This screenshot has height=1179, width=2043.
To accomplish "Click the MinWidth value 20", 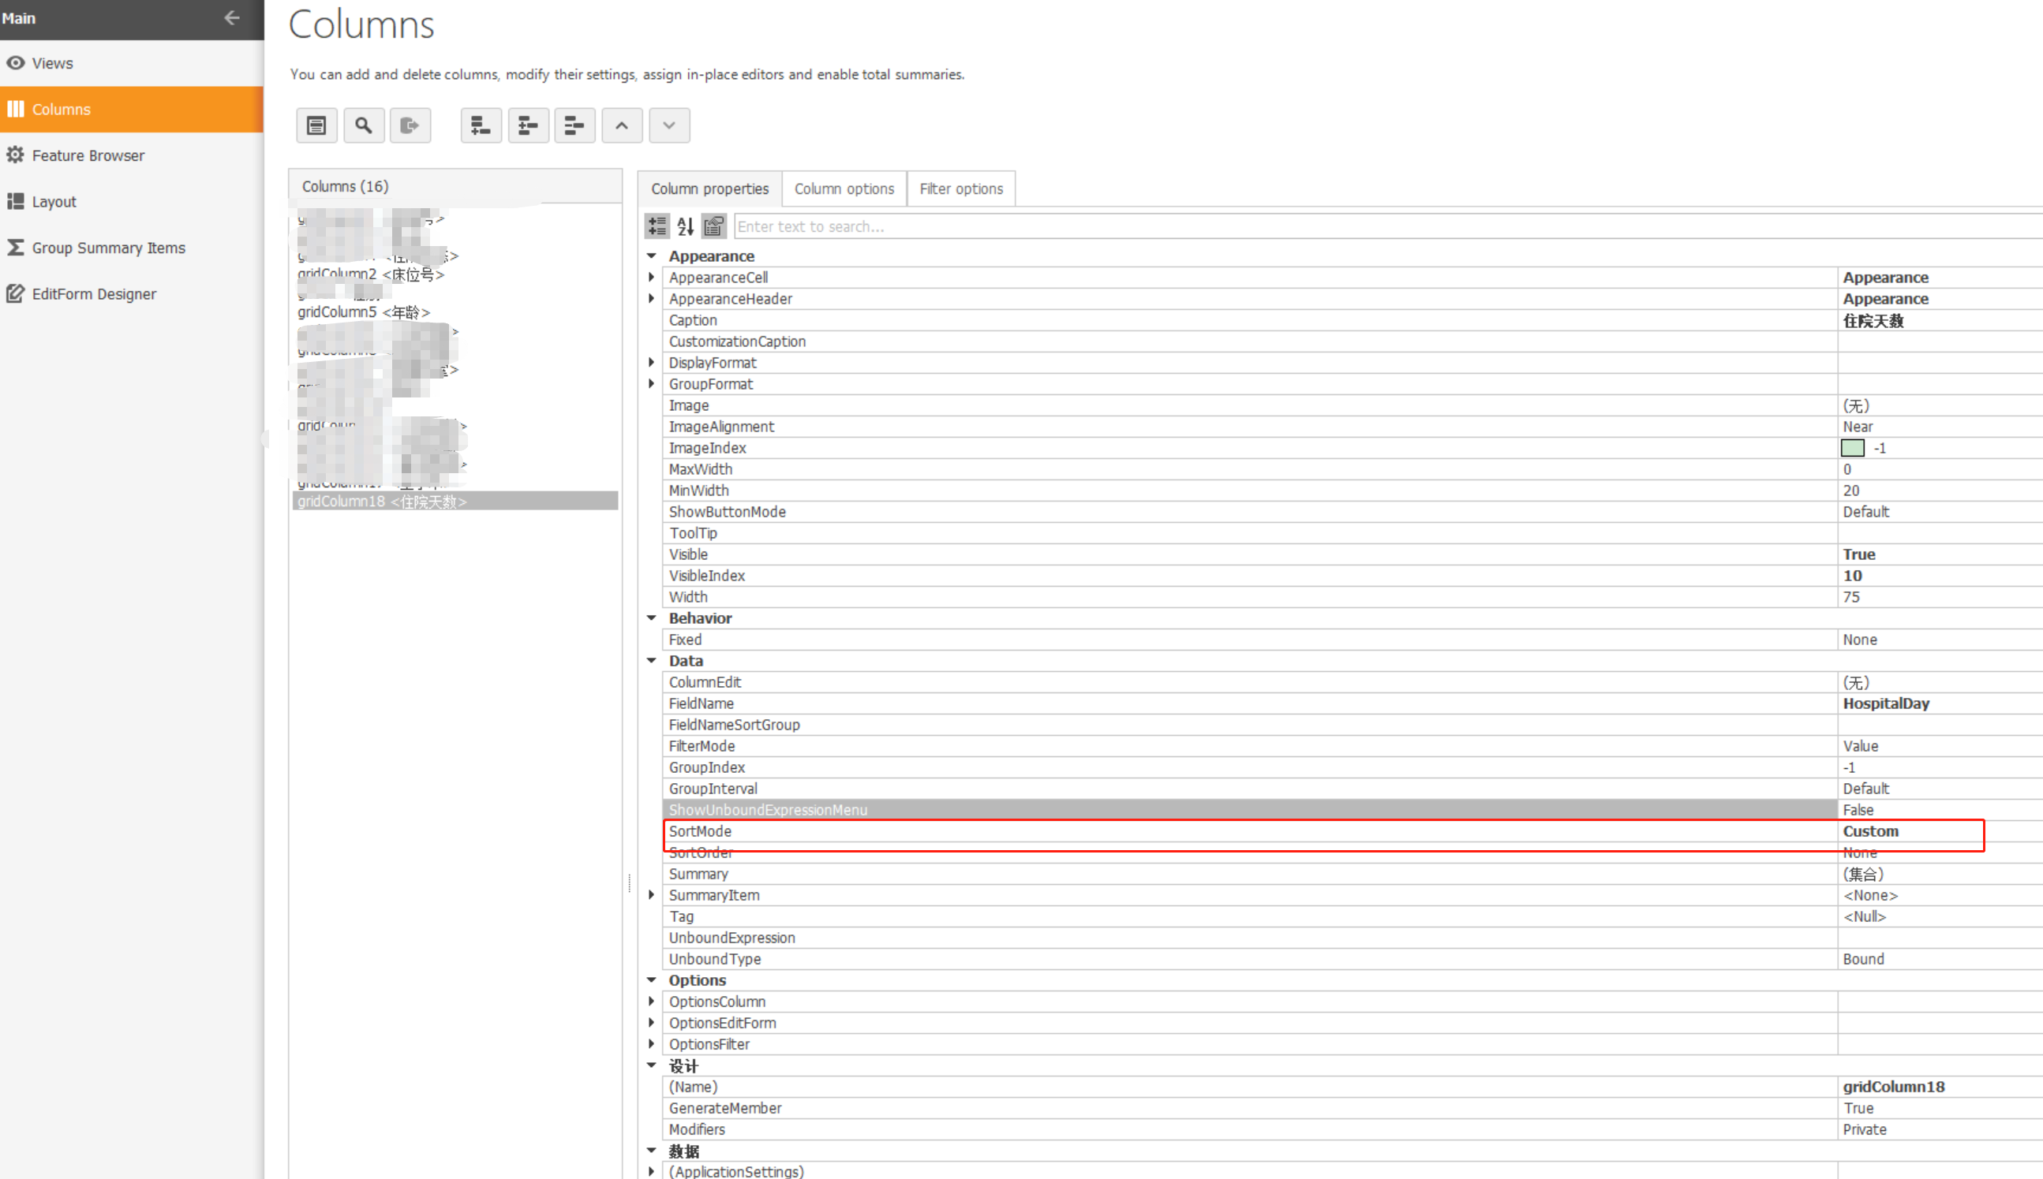I will (x=1851, y=490).
